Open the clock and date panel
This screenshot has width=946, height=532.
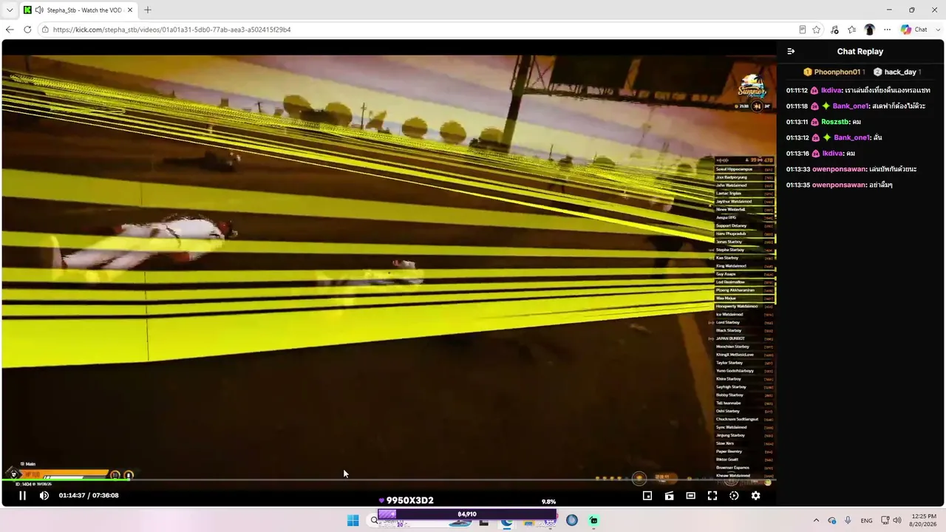click(924, 520)
